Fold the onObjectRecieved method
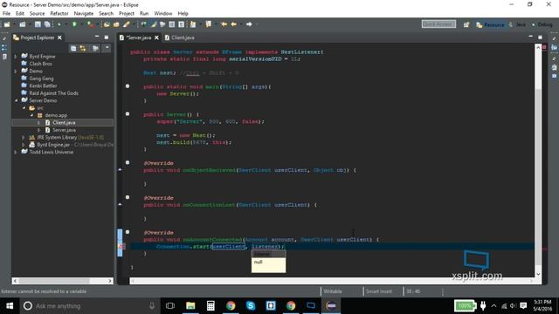This screenshot has height=314, width=559. [x=128, y=163]
